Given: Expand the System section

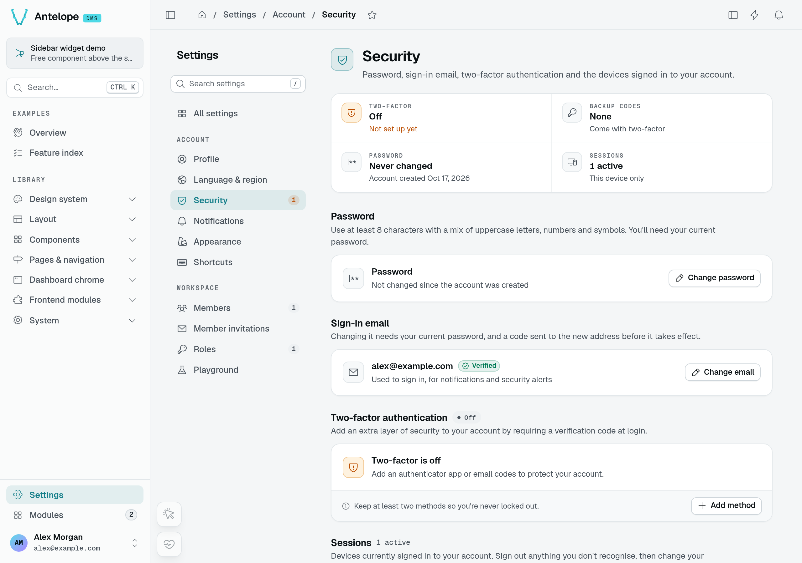Looking at the screenshot, I should coord(75,320).
